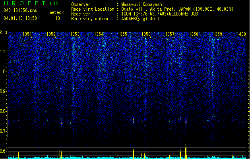Click the 1354 time marker
The height and width of the screenshot is (159, 250).
click(99, 34)
